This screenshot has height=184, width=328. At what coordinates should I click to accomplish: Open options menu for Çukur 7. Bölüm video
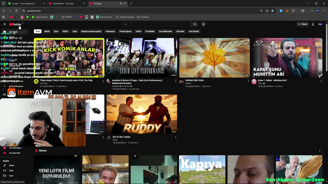(321, 81)
